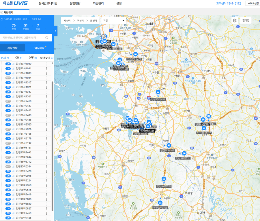Collapse the left vehicle panel
The image size is (260, 221).
point(55,31)
